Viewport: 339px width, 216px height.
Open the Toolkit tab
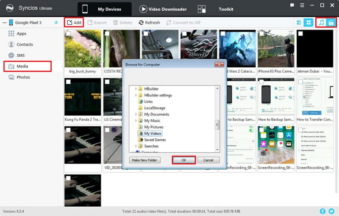(x=216, y=9)
